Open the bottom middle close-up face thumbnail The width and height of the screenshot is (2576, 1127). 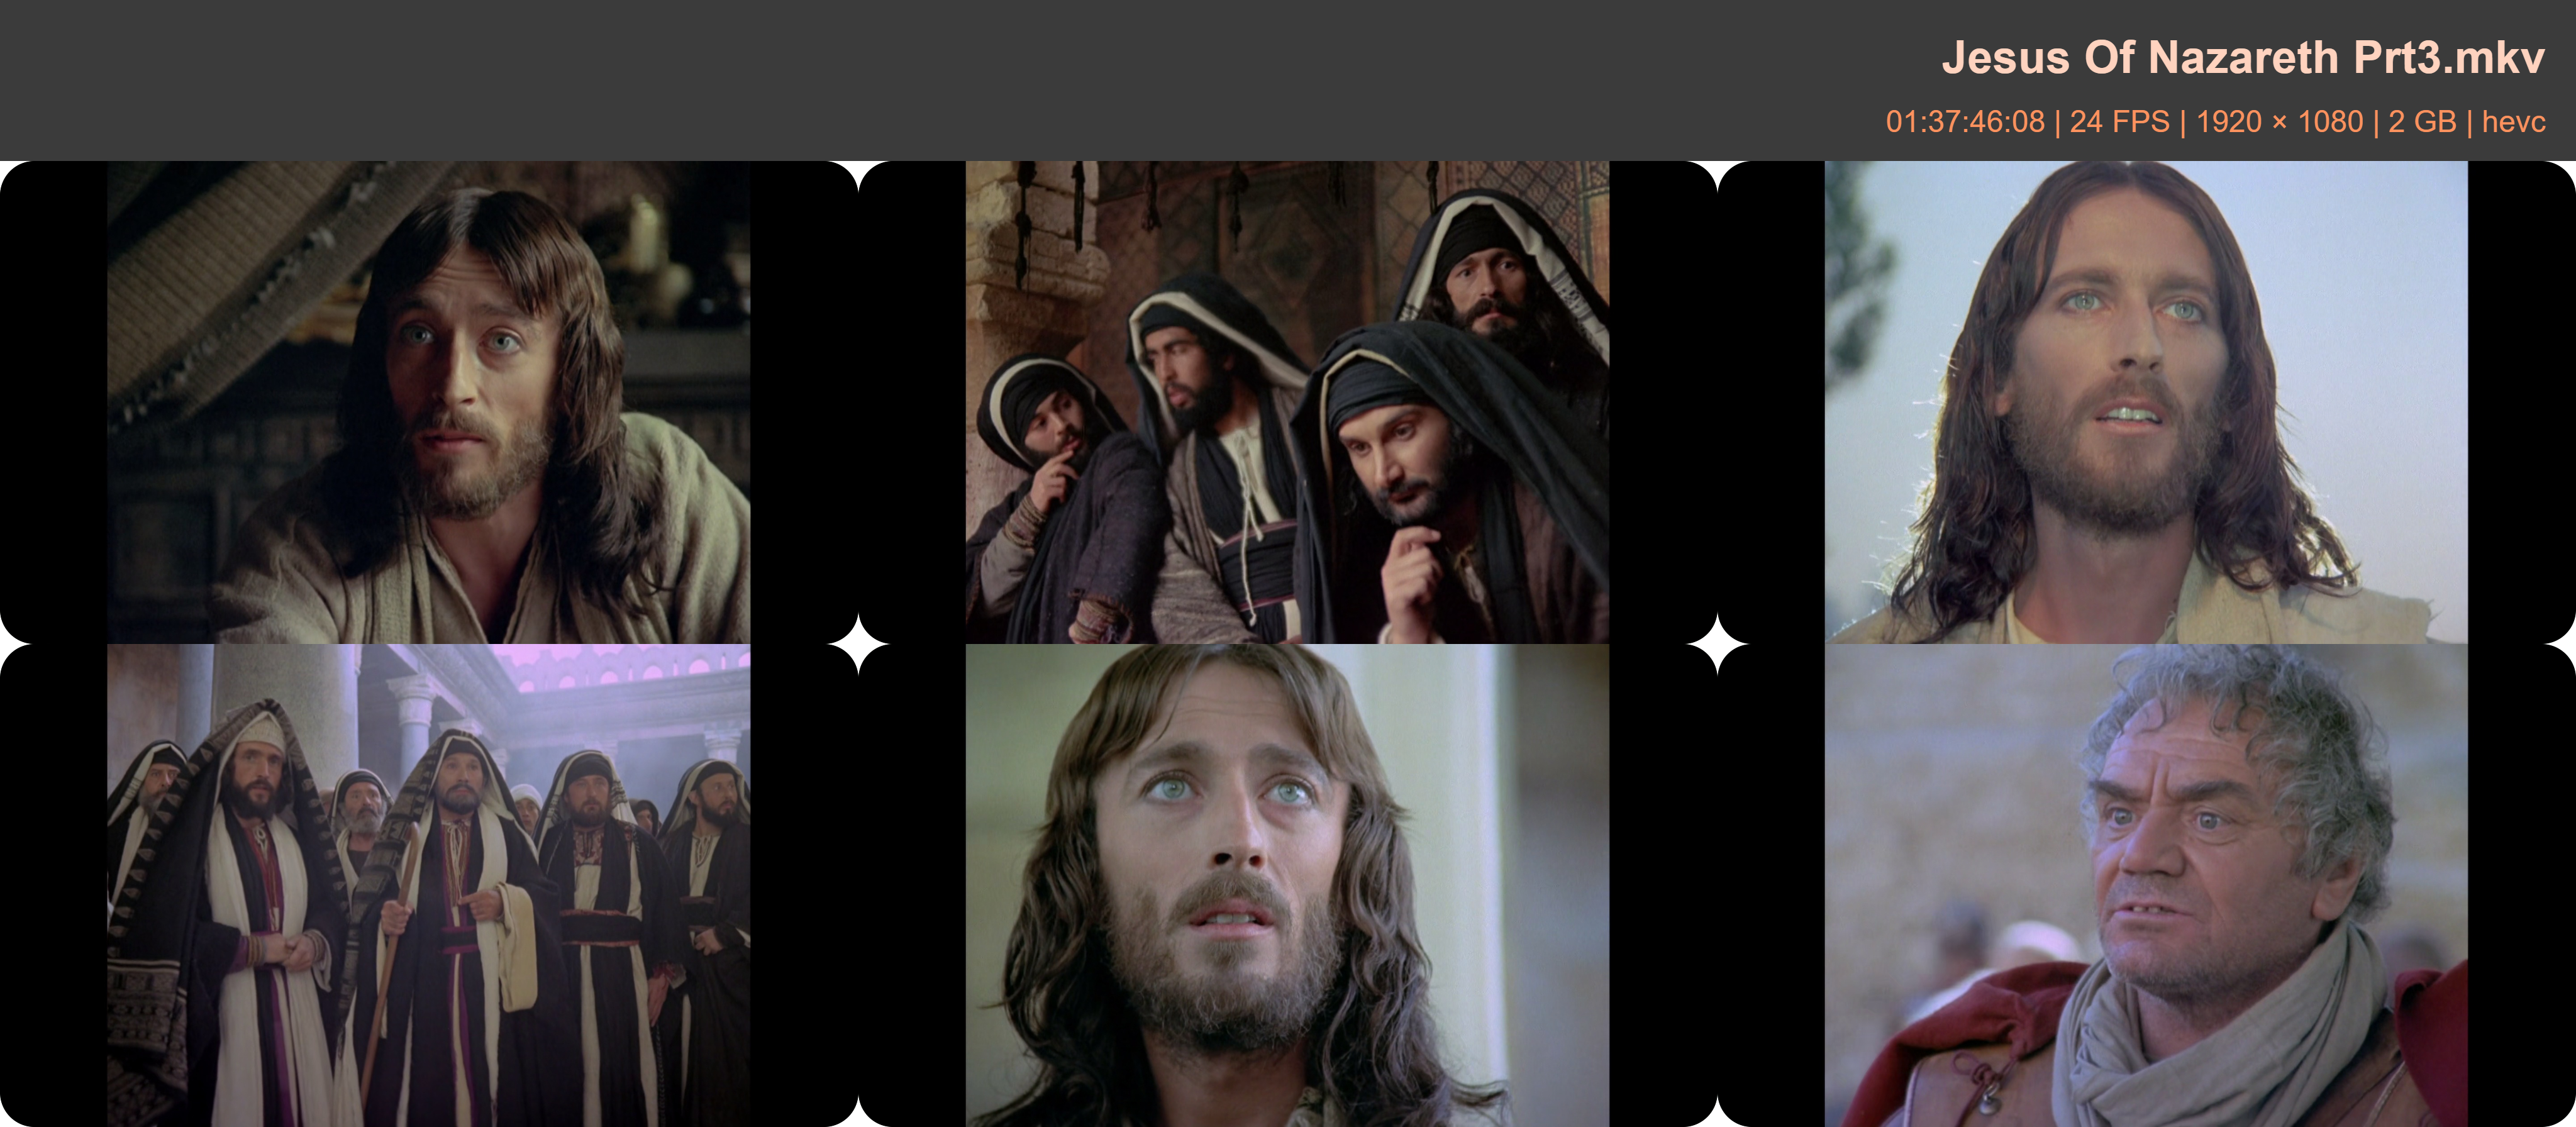point(1287,885)
